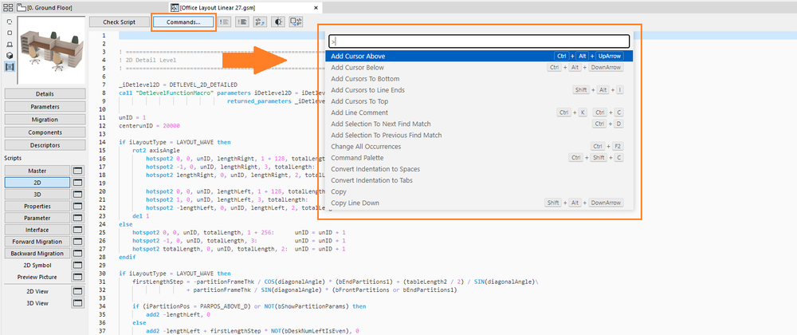Click the Office Layout Linear tab icon

coord(175,8)
